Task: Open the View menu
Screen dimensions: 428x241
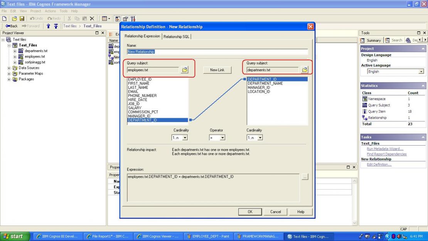Action: point(23,11)
